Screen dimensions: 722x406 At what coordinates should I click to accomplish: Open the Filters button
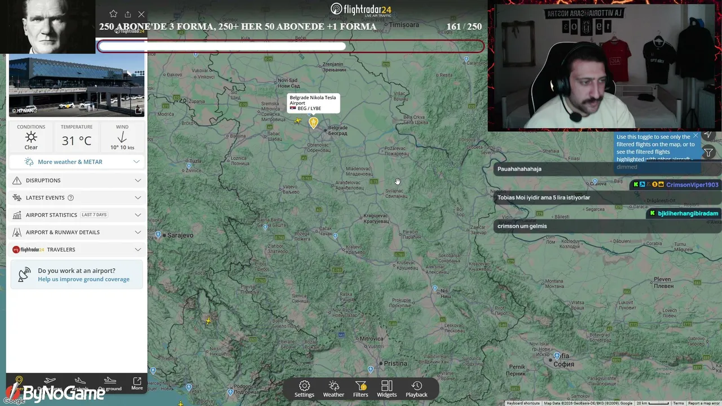click(360, 389)
